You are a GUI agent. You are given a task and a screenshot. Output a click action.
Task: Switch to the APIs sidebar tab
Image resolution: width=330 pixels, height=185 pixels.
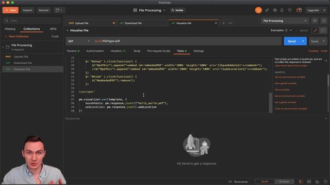click(x=53, y=29)
